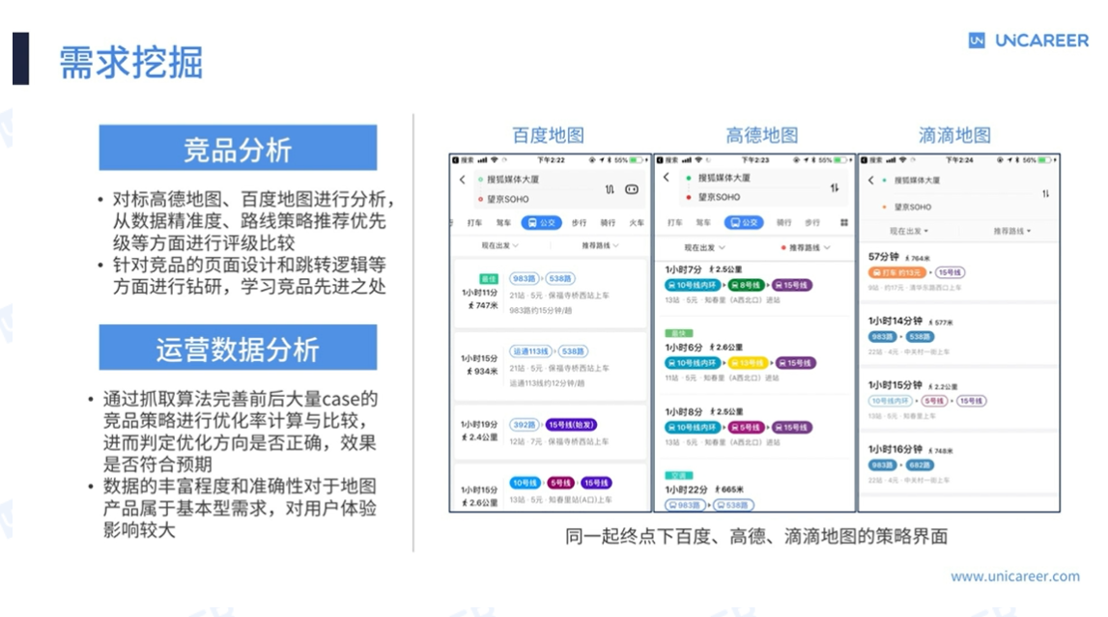Select the 1小时11分 route in 百度地图
Viewport: 1108px width, 617px height.
tap(551, 294)
